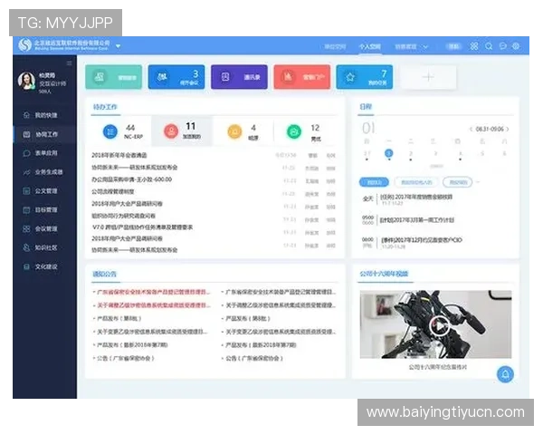Open 会议管理 in the sidebar
543x435 pixels.
(x=40, y=229)
